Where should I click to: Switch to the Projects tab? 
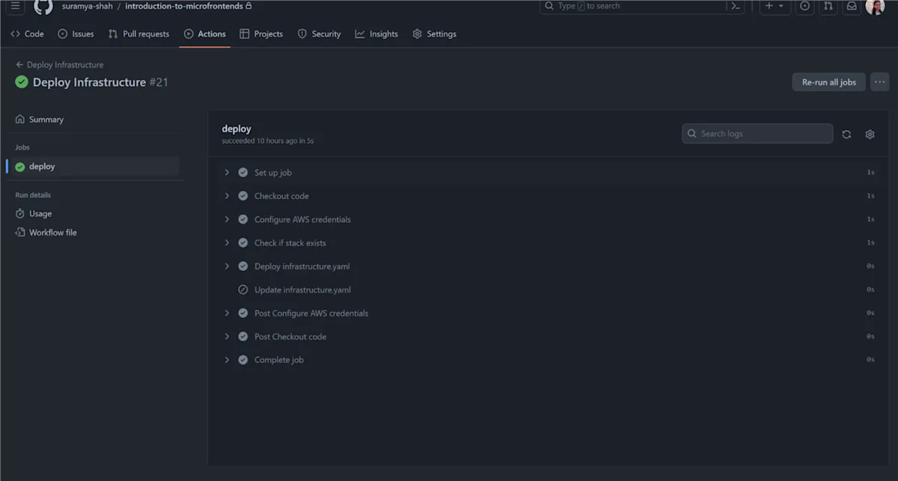click(x=261, y=34)
